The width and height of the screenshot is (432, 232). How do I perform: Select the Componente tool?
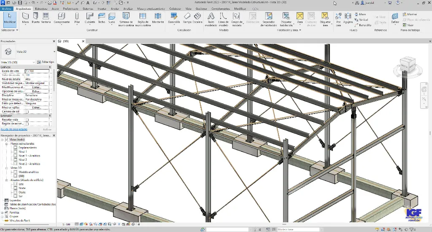(62, 18)
